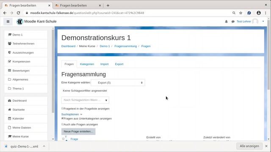Click the Demo 1 breadcrumb link

(105, 46)
